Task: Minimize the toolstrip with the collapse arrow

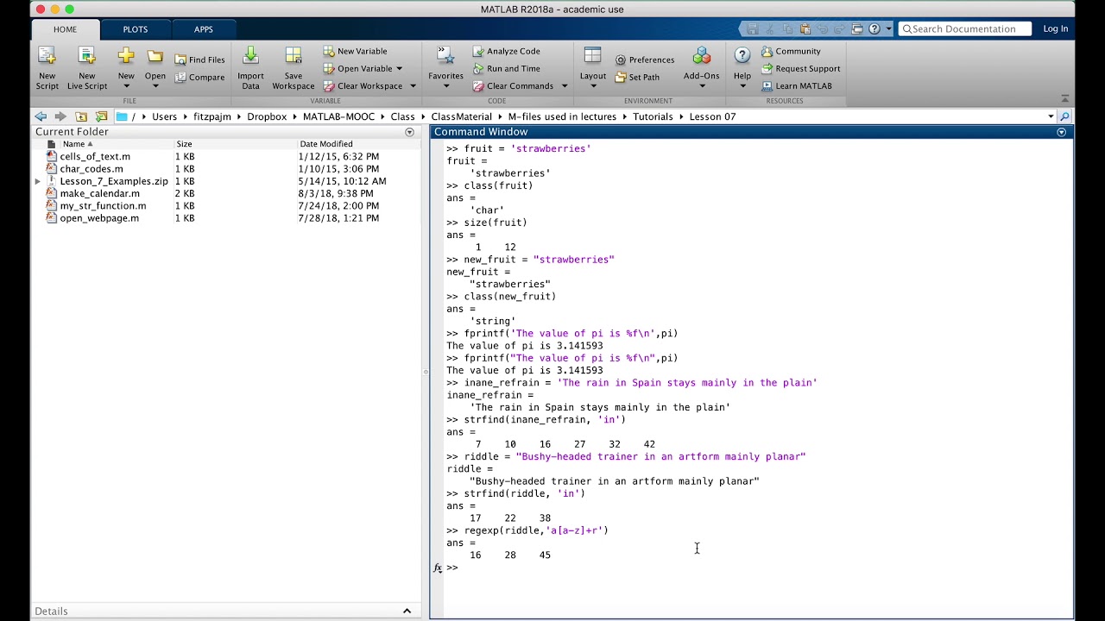Action: click(1064, 98)
